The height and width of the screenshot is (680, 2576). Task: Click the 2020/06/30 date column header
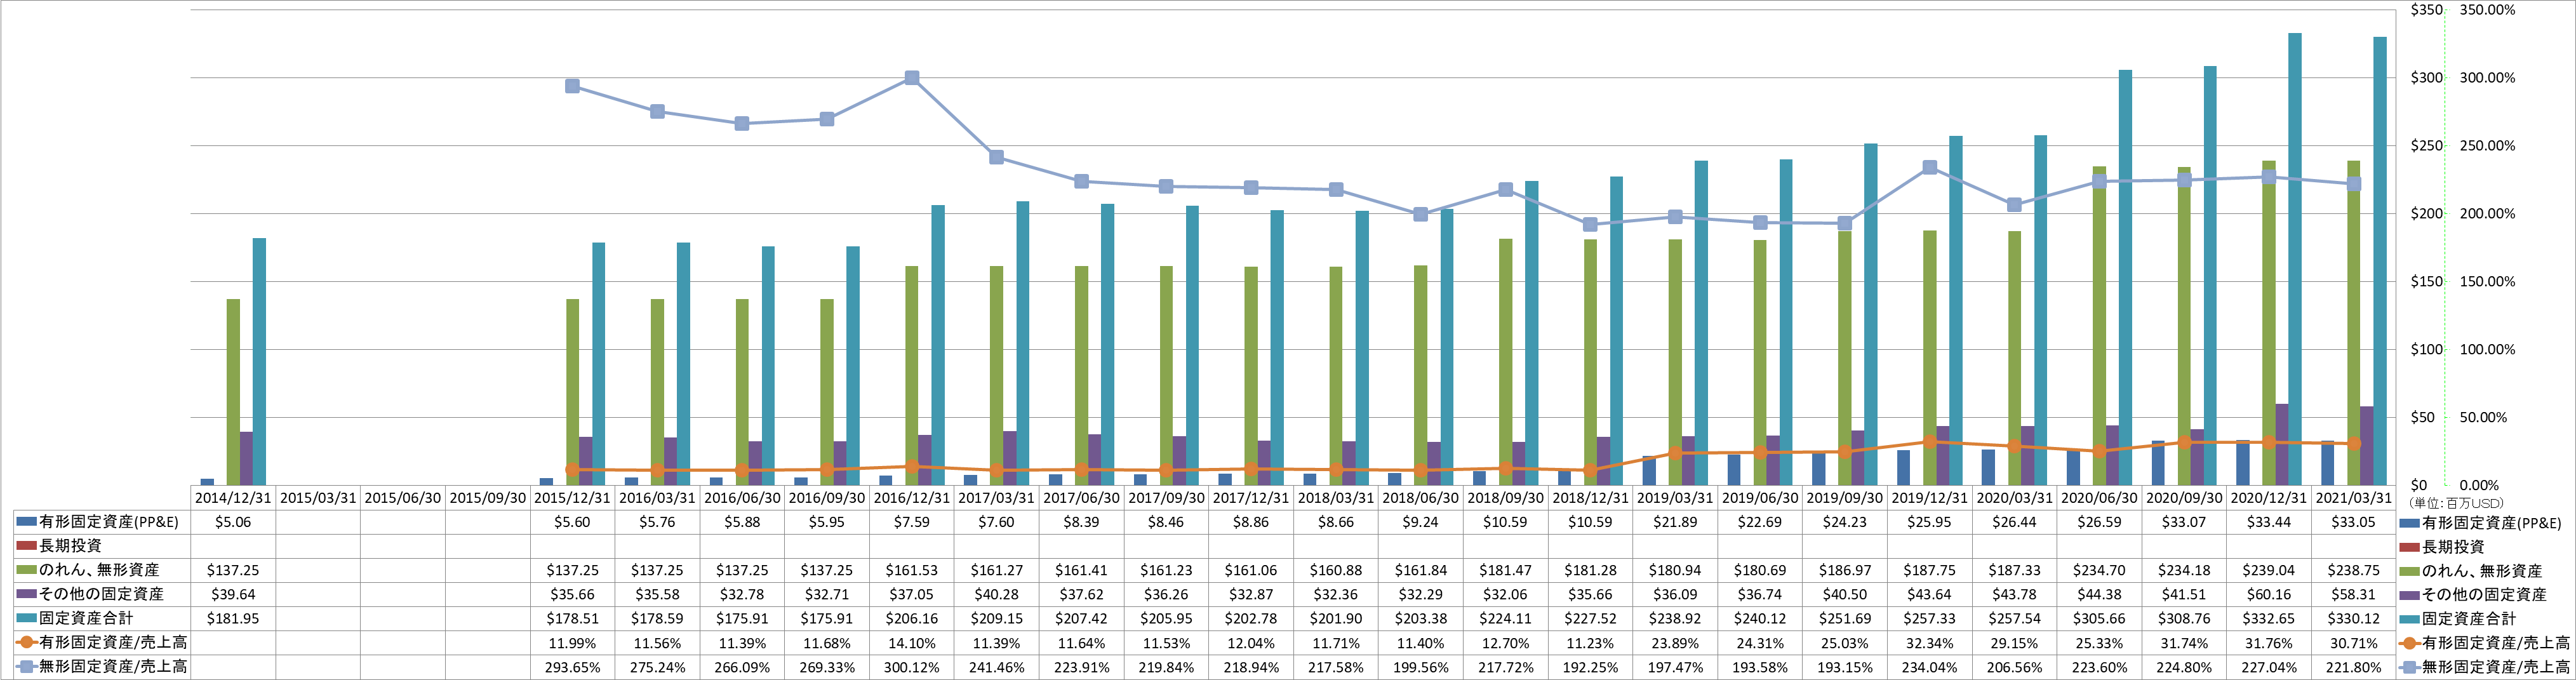pyautogui.click(x=2099, y=497)
